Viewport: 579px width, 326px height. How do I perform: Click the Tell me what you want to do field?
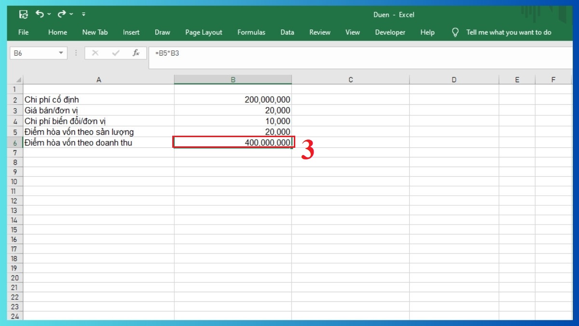tap(509, 32)
